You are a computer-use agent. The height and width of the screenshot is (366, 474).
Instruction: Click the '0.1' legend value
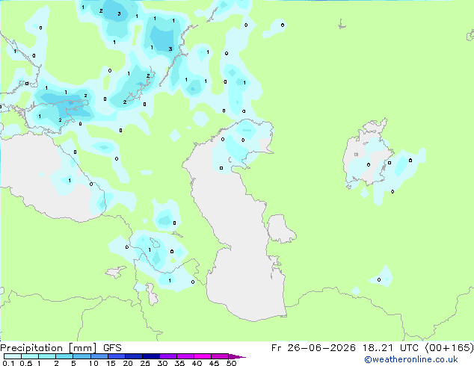[x=8, y=363]
